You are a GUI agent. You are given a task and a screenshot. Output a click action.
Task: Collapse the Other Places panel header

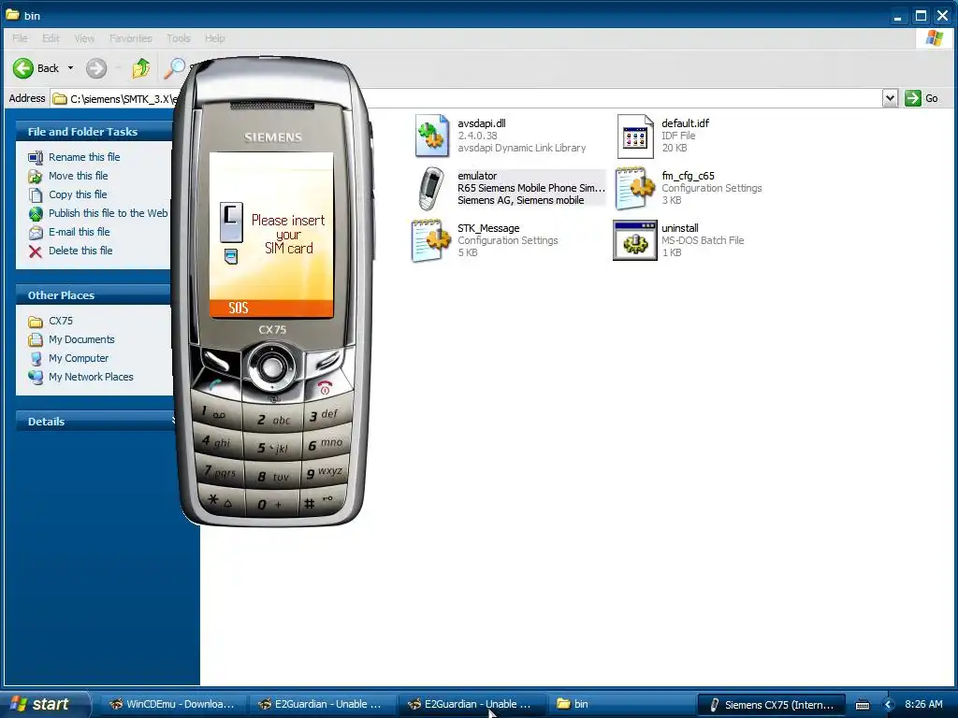click(94, 294)
